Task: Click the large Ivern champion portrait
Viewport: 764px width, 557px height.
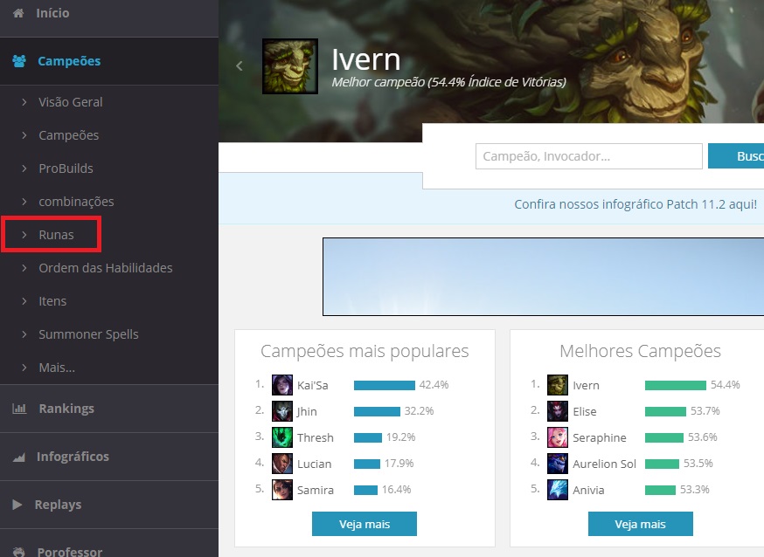Action: [x=290, y=66]
